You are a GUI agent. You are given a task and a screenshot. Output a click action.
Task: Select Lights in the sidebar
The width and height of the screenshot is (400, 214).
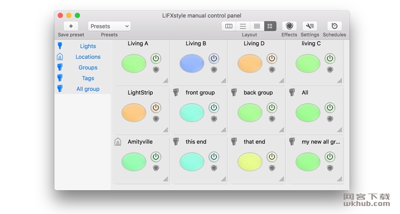point(88,46)
